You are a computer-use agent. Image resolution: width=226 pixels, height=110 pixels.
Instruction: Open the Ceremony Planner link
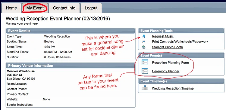coord(166,71)
